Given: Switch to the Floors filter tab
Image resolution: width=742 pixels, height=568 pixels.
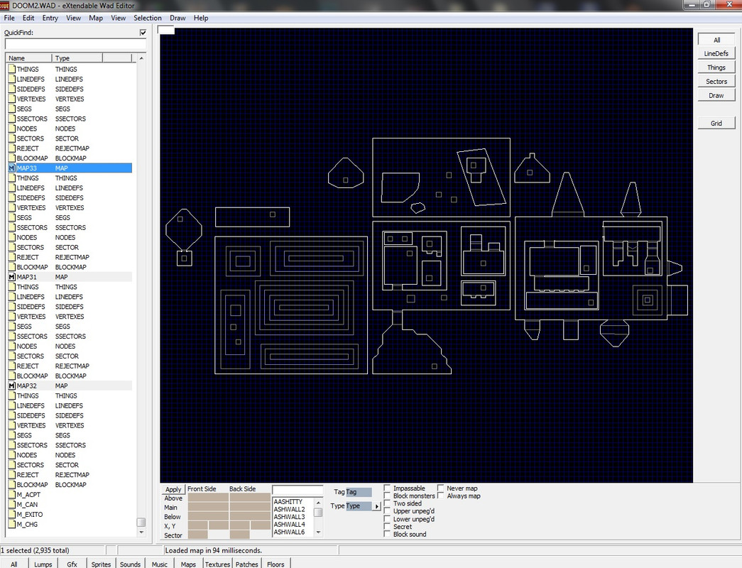Looking at the screenshot, I should (x=275, y=564).
